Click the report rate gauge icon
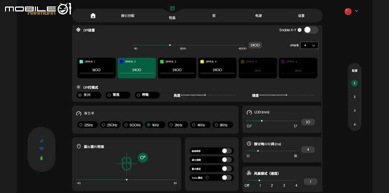Screen dimensions: 389x193 (x=79, y=113)
